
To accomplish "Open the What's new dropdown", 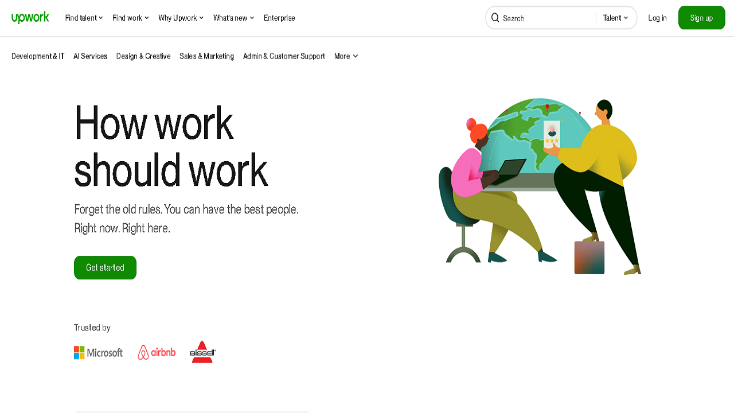I will pyautogui.click(x=233, y=18).
